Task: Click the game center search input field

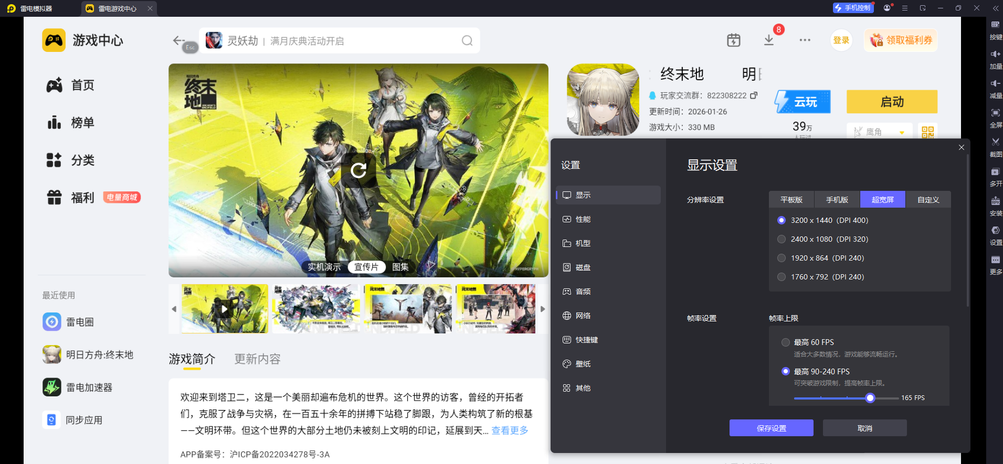Action: tap(340, 41)
